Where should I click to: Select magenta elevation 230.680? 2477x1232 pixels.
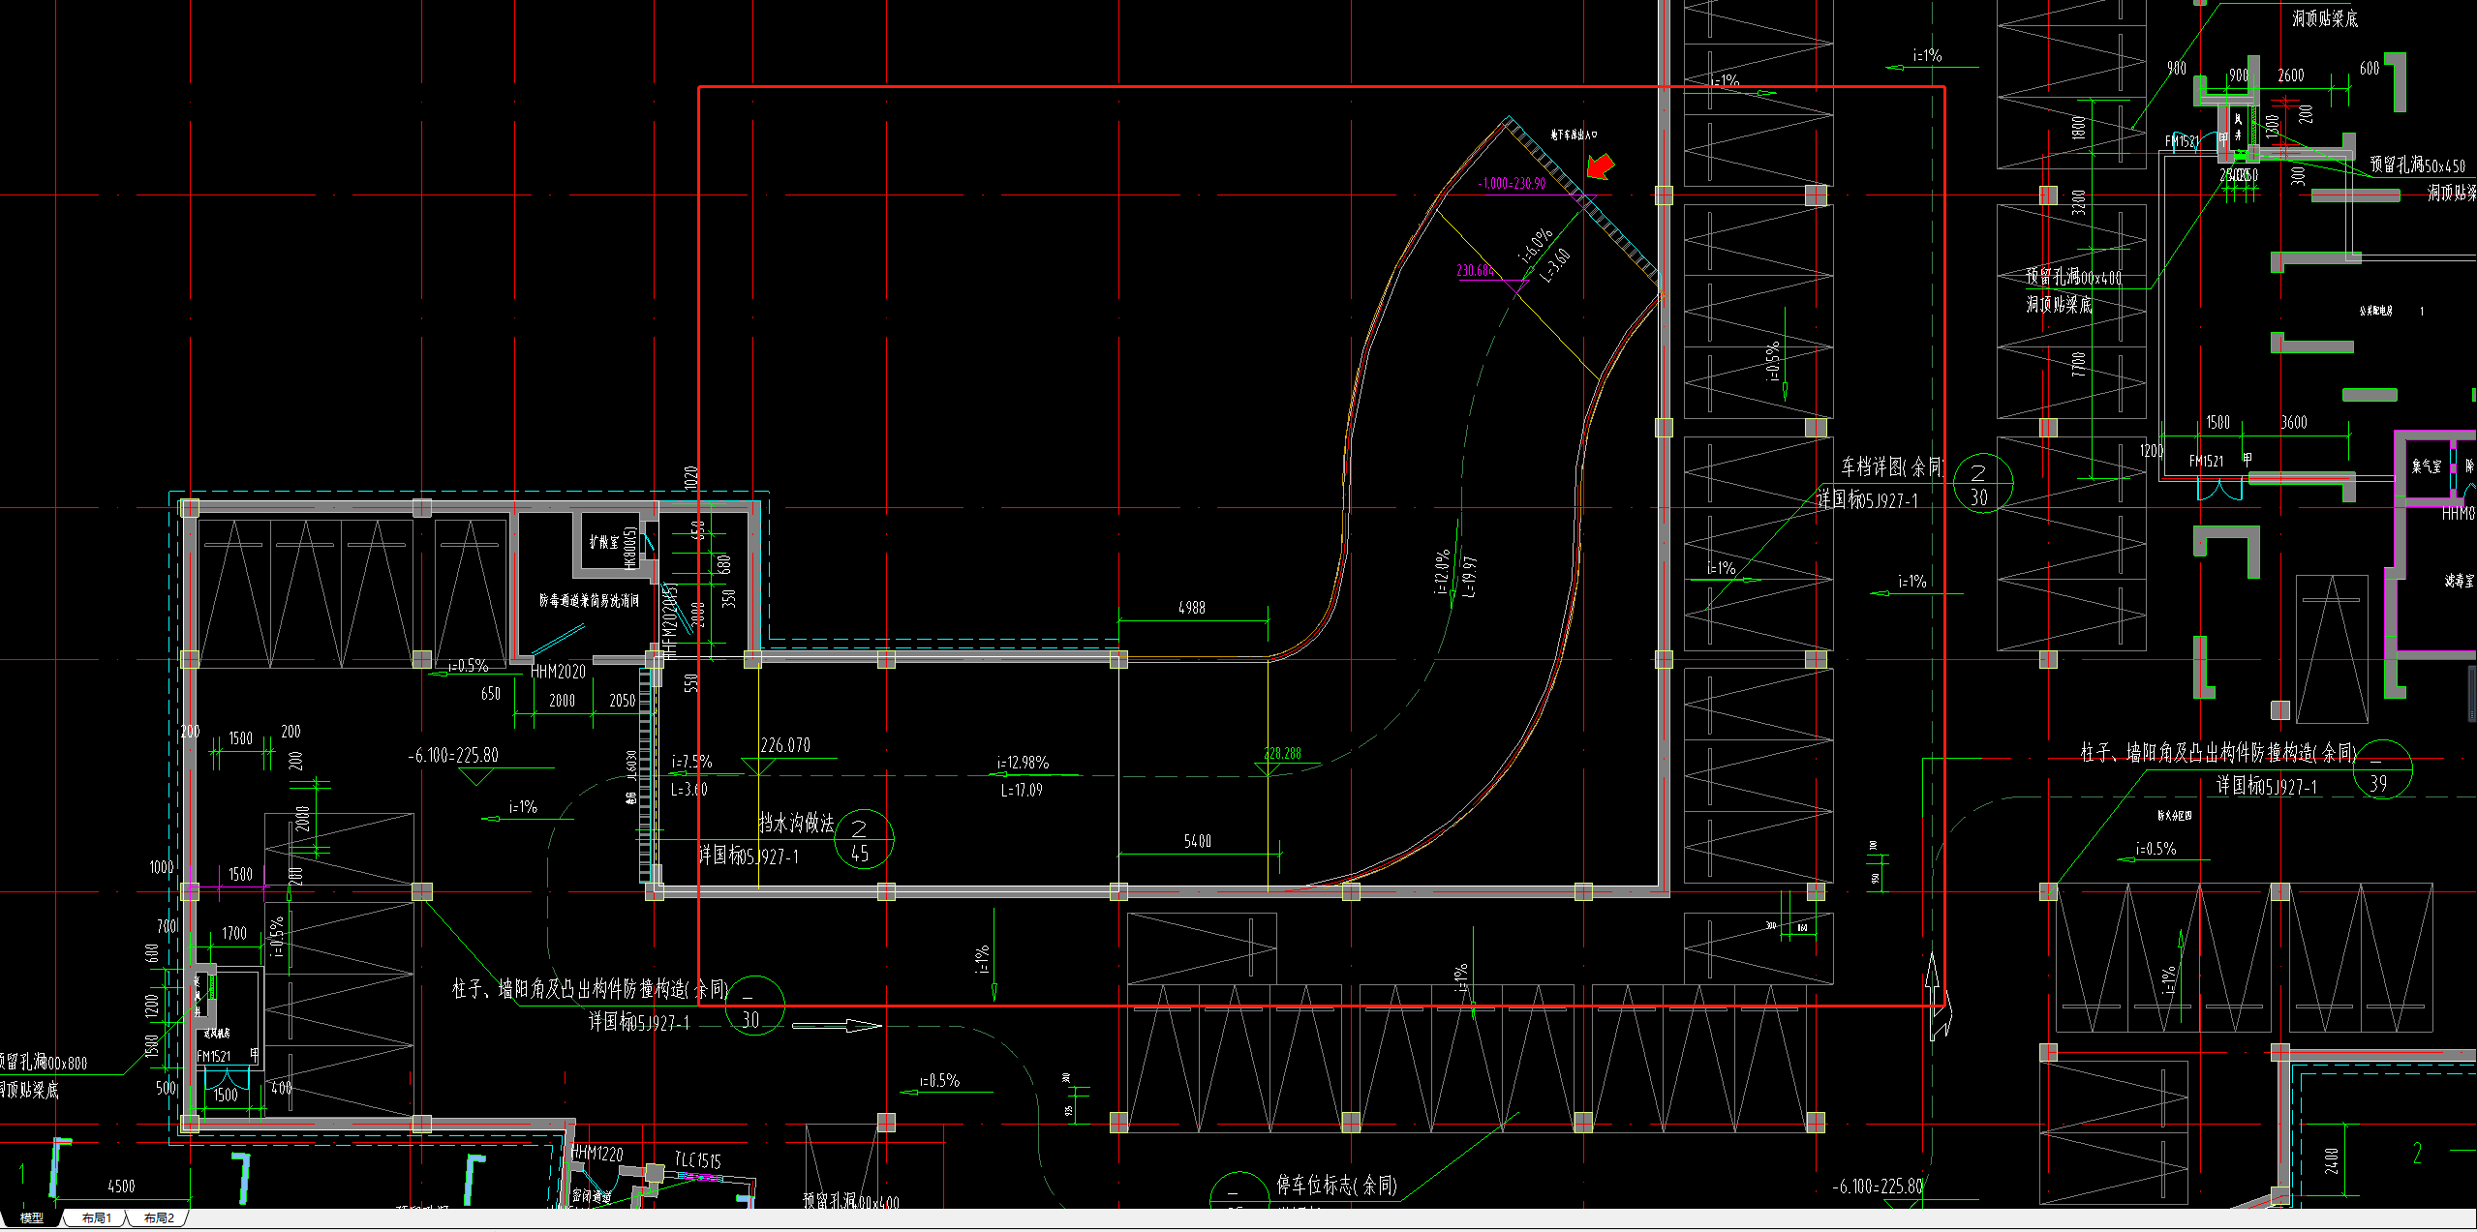tap(1475, 271)
